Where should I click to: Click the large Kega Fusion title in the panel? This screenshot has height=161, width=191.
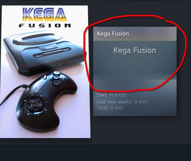[x=135, y=50]
